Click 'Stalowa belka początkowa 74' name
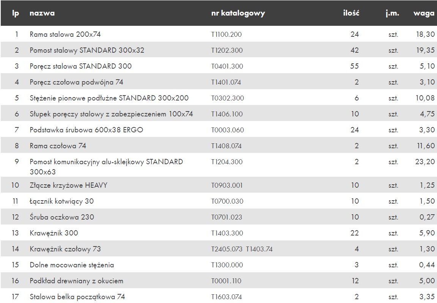The height and width of the screenshot is (303, 437). (77, 297)
